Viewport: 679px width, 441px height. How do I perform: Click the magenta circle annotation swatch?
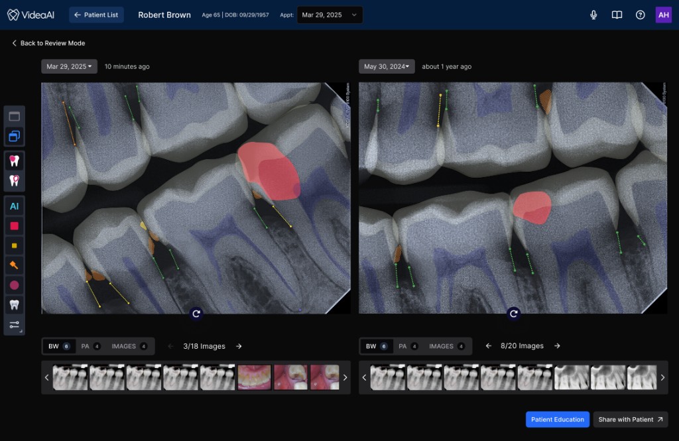pos(14,284)
